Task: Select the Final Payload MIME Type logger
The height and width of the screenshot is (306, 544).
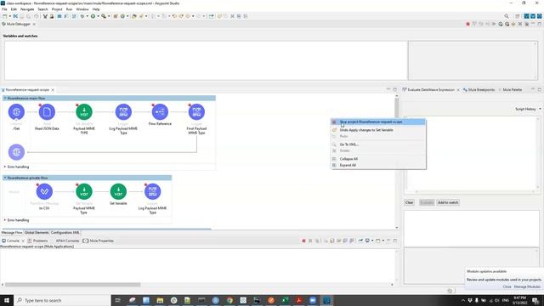Action: [196, 111]
